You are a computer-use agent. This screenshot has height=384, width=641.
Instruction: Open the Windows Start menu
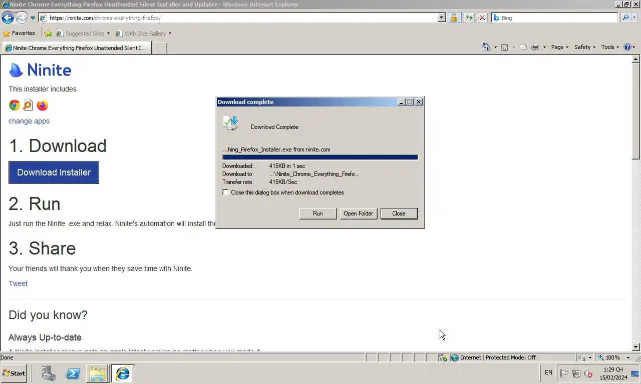14,373
